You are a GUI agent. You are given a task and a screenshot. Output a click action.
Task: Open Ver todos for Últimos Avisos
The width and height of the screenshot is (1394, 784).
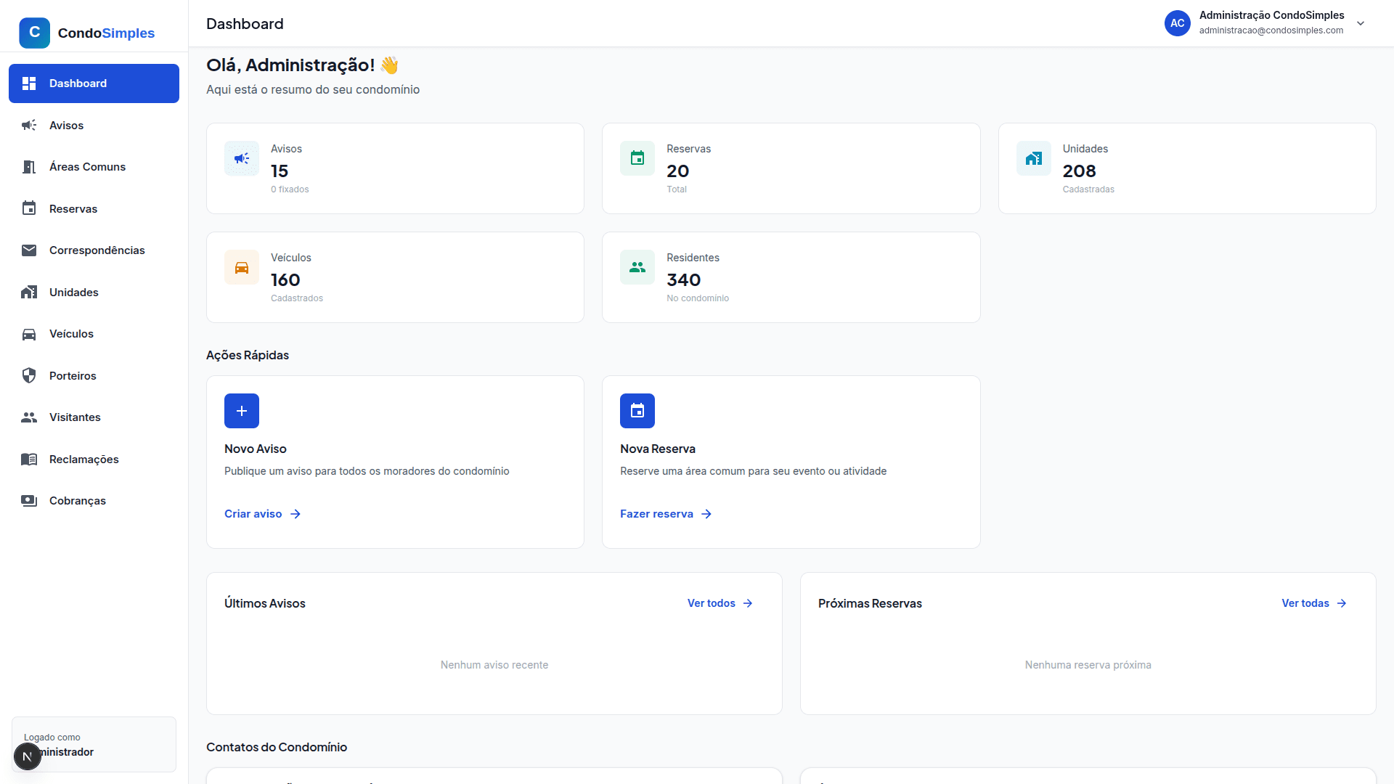tap(711, 603)
